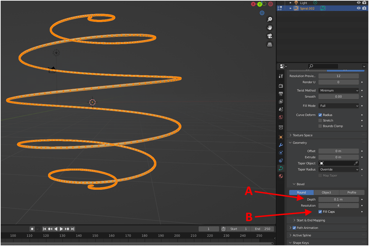Open the Collection properties box icon
Screen dimensions: 369x246
(x=281, y=127)
